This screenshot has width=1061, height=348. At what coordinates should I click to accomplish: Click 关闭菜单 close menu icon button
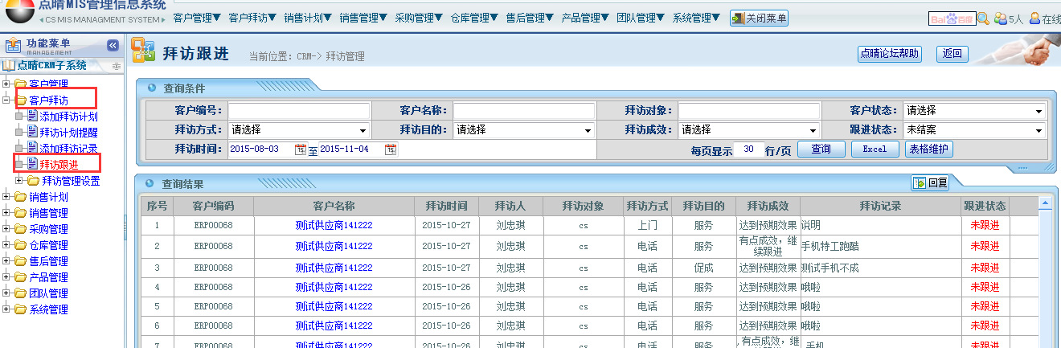coord(759,18)
